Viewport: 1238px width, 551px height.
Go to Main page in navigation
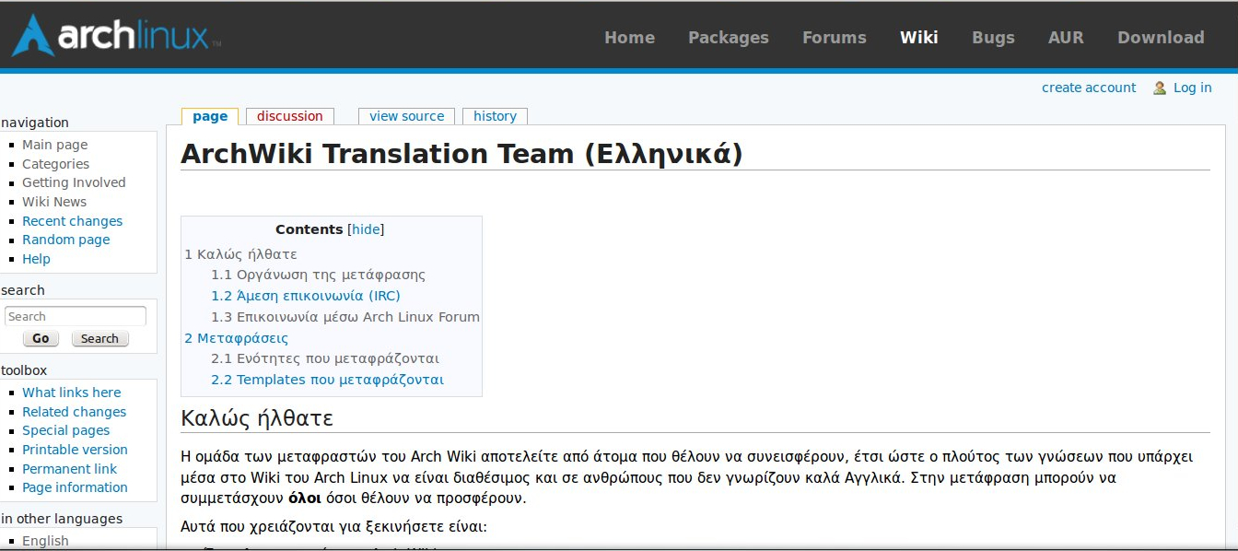(54, 145)
